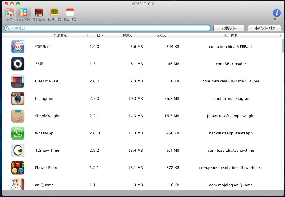Viewport: 285px width, 197px height.
Task: Select the ClassicINSTA name text
Action: click(x=47, y=81)
